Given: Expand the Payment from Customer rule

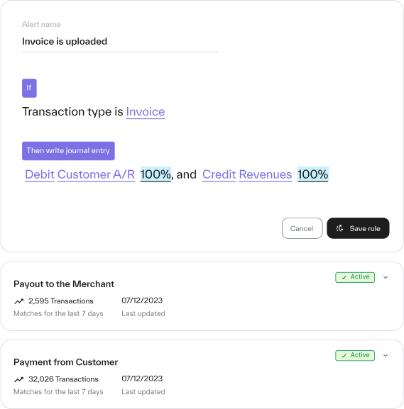Looking at the screenshot, I should (386, 356).
